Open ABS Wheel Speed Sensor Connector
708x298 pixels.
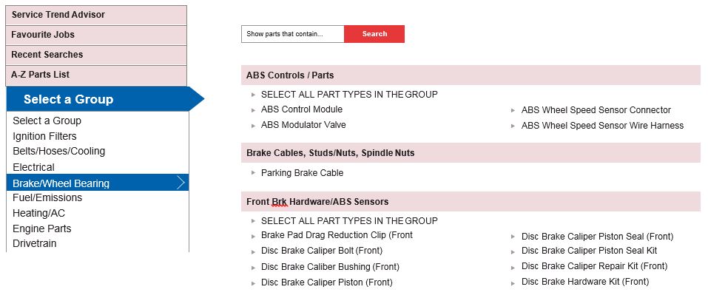[x=596, y=110]
